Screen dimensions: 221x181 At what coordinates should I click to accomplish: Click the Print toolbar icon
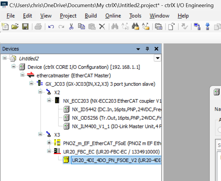38,26
